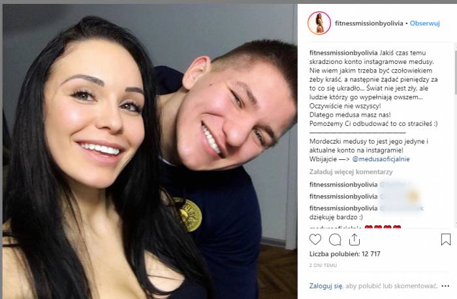Screen dimensions: 457x299
Task: Open fitnessmissionbyolivia username in post header
Action: [x=369, y=24]
